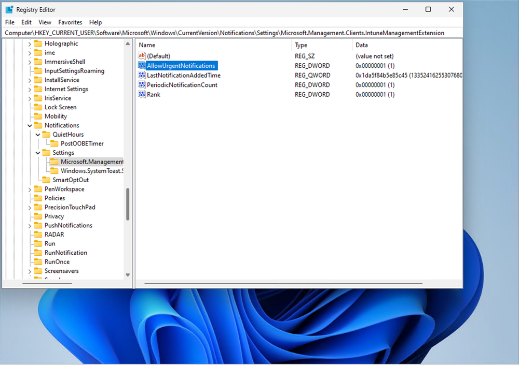Select the PushNotifications key
The image size is (519, 366).
pyautogui.click(x=68, y=225)
